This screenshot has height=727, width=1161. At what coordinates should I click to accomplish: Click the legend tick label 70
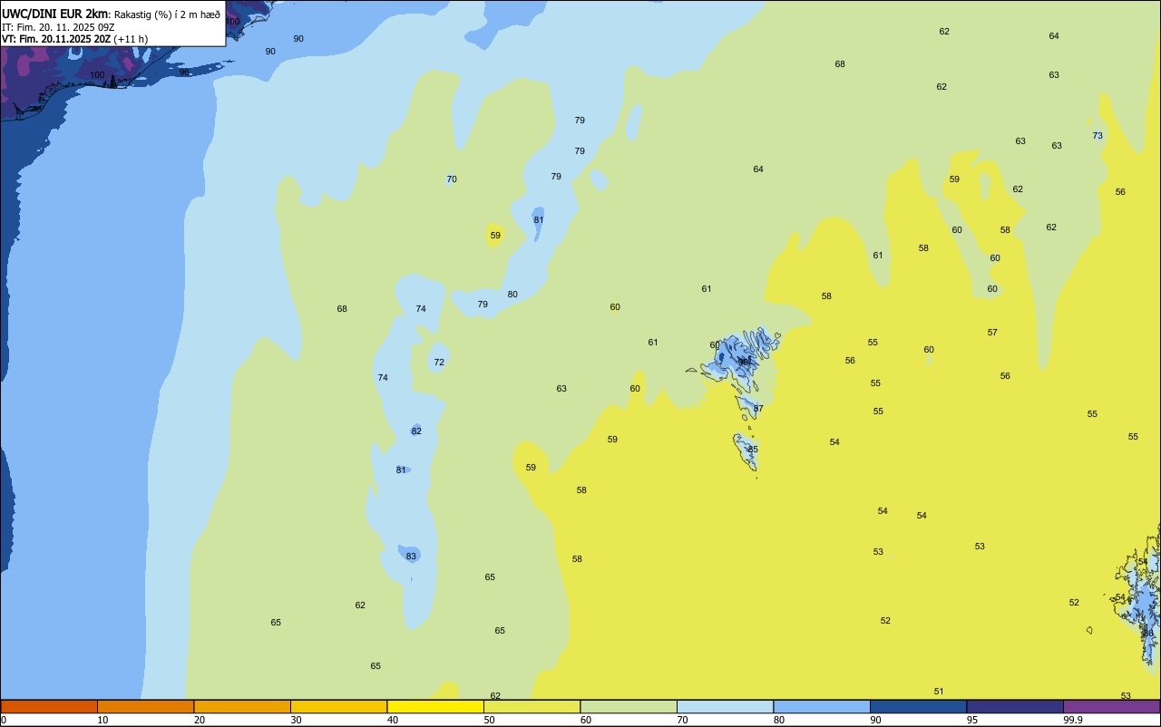682,720
